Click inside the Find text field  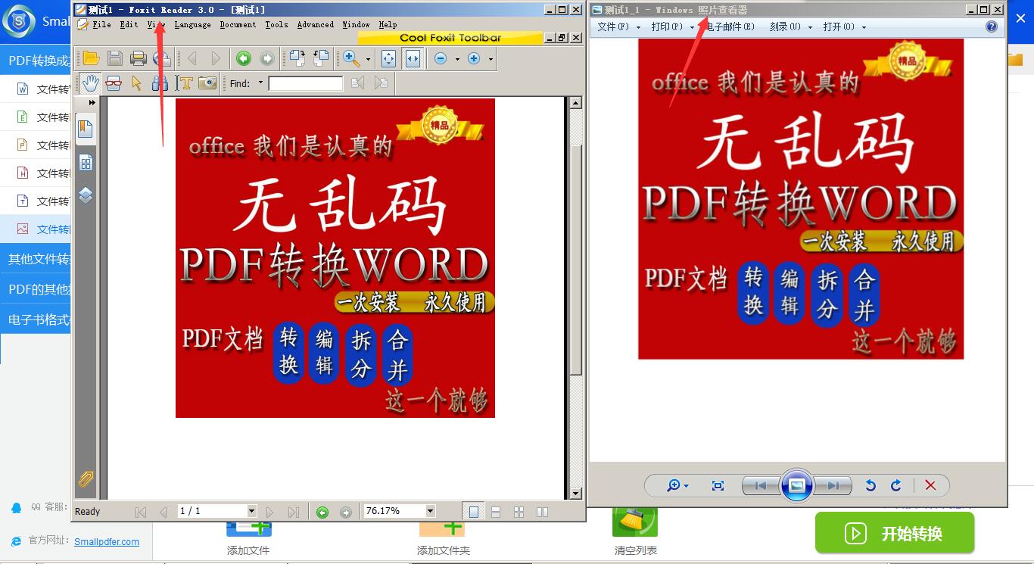pos(305,83)
